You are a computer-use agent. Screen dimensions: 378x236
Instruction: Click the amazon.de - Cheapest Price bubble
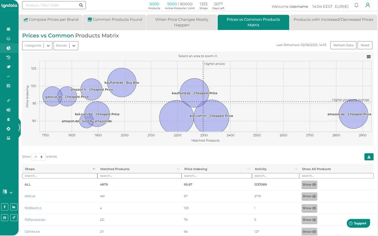point(353,114)
